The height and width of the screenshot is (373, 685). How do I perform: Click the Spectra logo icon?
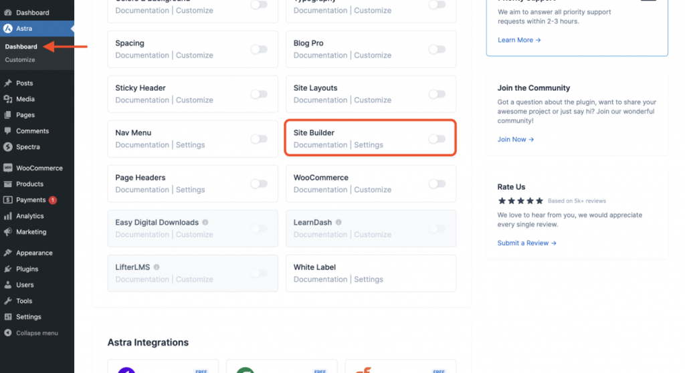click(8, 147)
